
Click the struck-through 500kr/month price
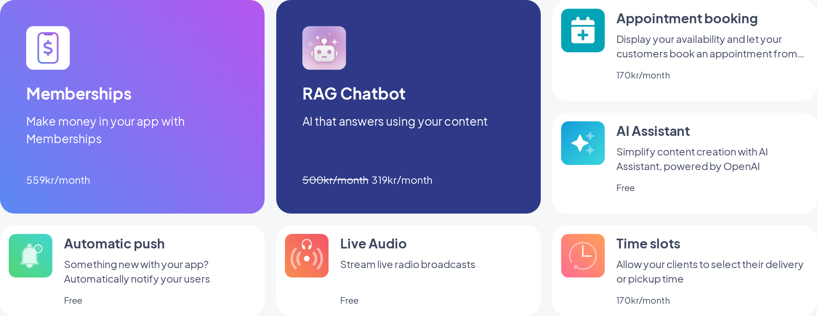point(335,180)
